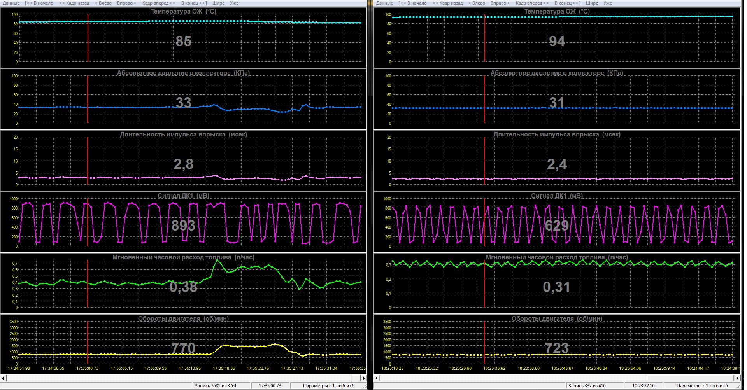Viewport: 747px width, 390px height.
Task: Click RPM rise plateau in left engine speed graph
Action: 249,346
